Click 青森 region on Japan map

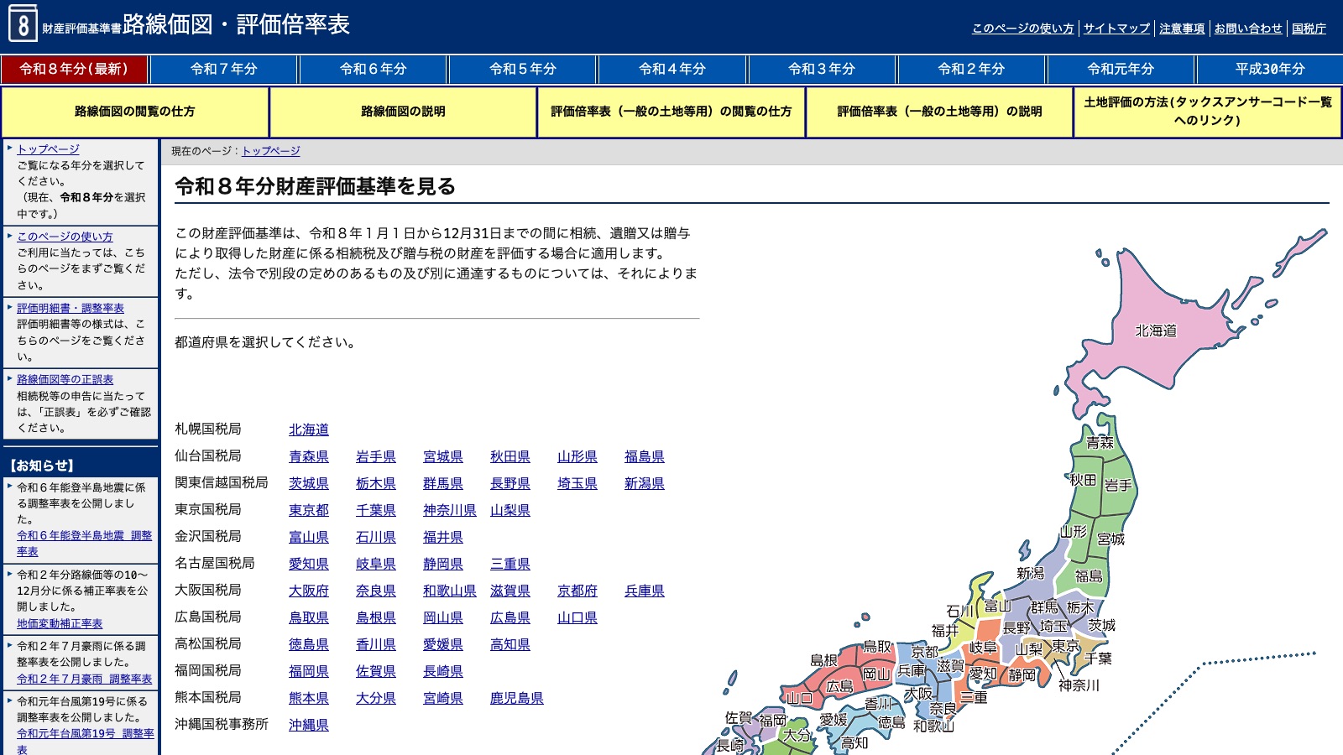coord(1100,442)
